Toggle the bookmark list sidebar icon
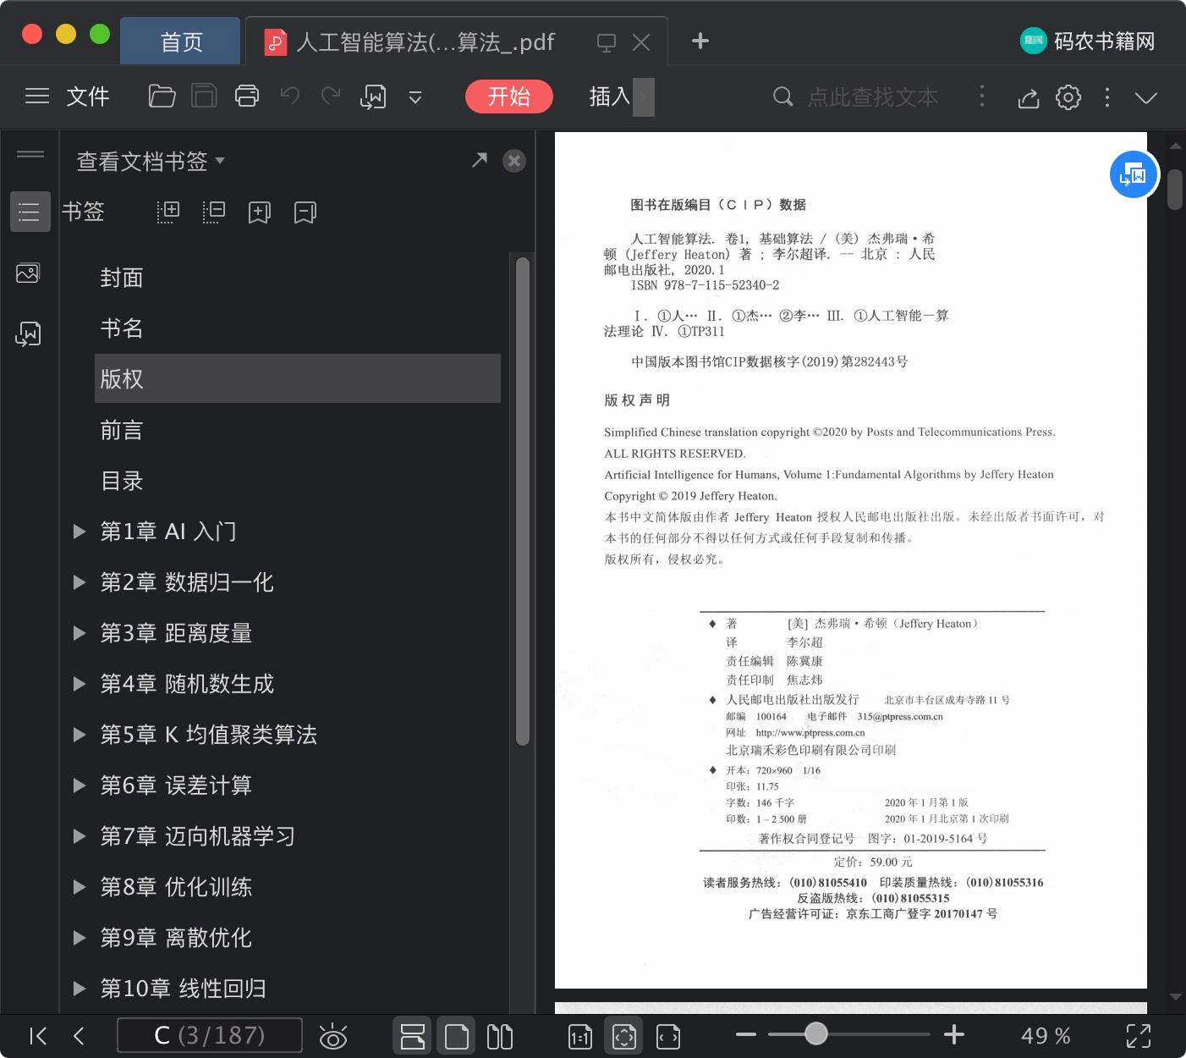The image size is (1186, 1058). pos(30,212)
